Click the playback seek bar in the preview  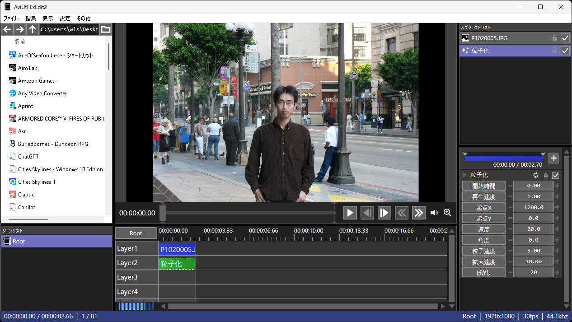[248, 212]
